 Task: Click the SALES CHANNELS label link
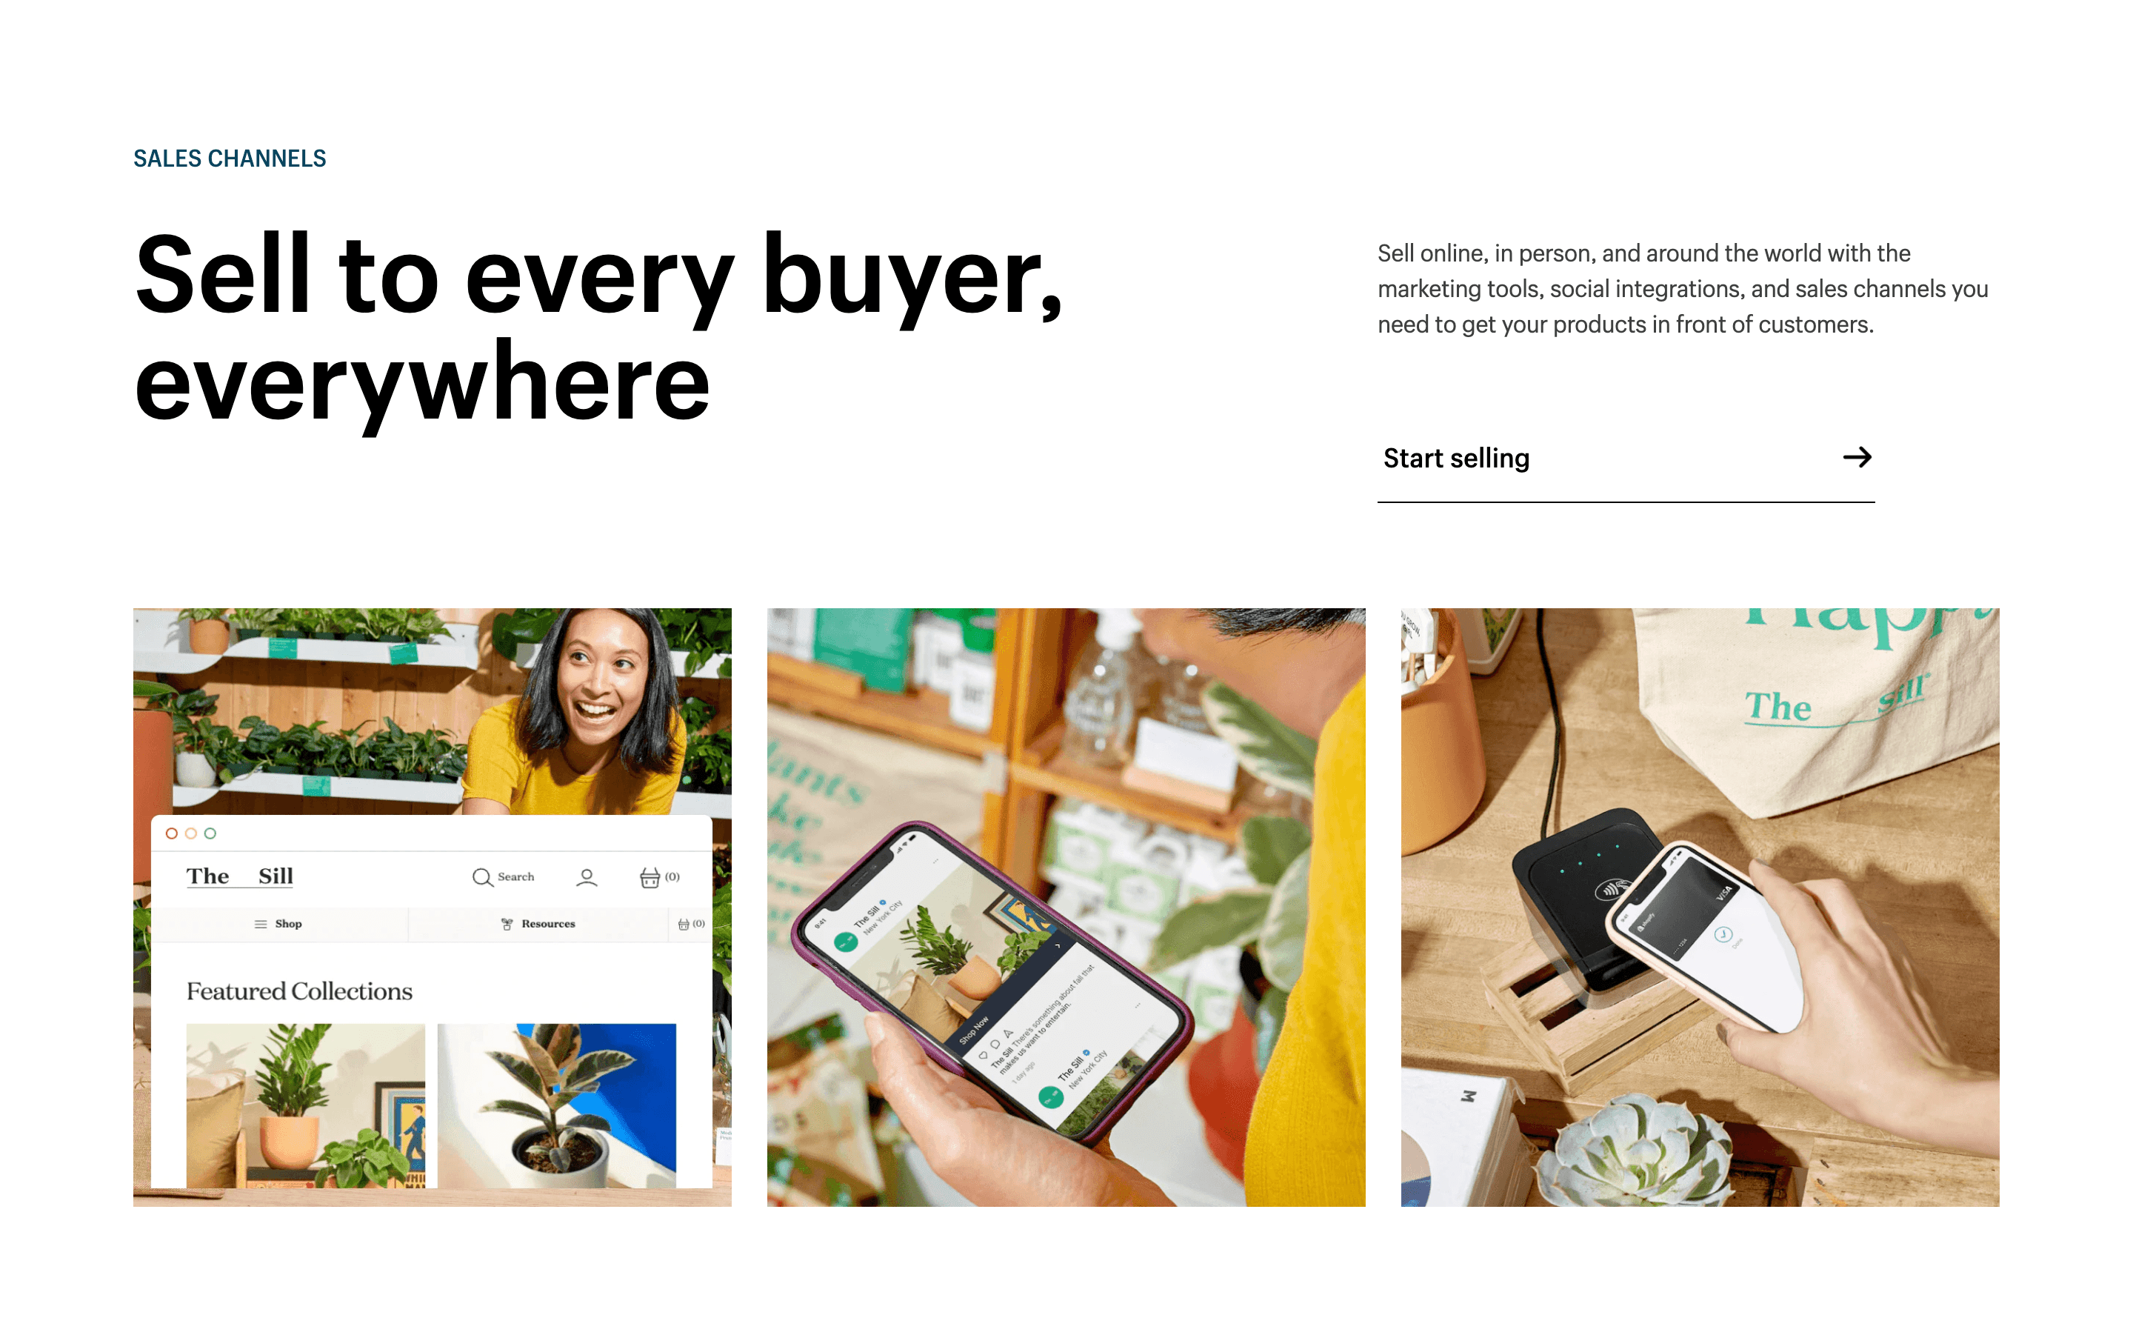(227, 157)
